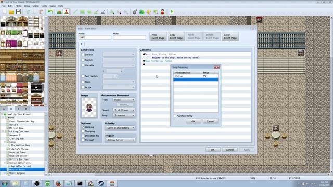Open the Sound Test icon
This screenshot has width=333, height=187.
149,12
